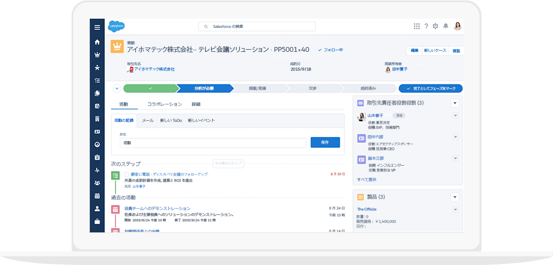Go to Home via sidebar house icon
This screenshot has width=553, height=265.
point(97,42)
